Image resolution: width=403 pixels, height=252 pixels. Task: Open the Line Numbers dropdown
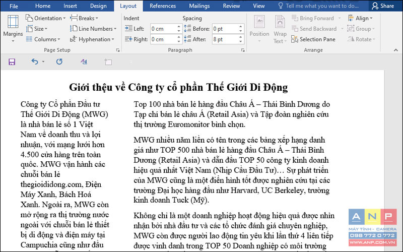pyautogui.click(x=93, y=29)
